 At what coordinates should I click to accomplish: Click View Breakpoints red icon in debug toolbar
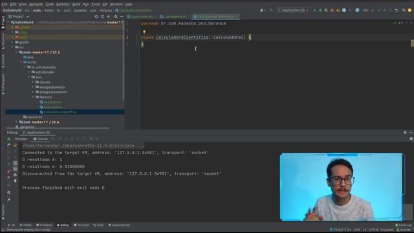[x=8, y=172]
